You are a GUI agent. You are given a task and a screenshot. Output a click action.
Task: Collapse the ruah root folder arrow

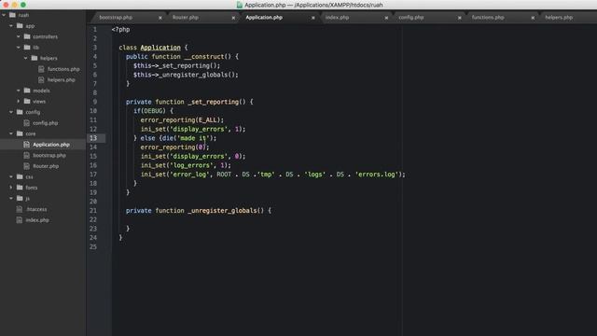click(4, 15)
